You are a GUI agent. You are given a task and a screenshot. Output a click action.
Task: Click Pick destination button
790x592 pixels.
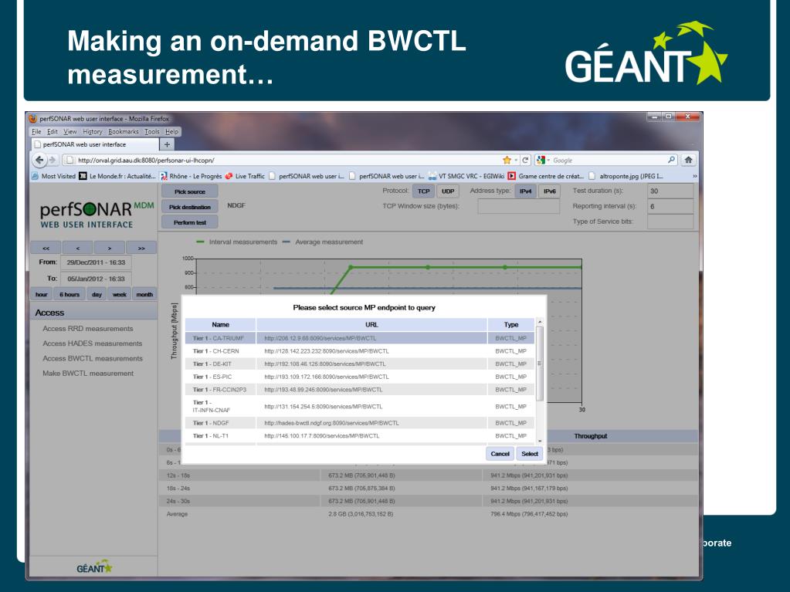point(190,207)
